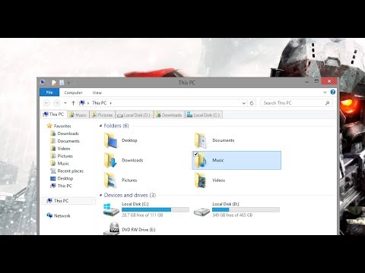Click the New folder quick access icon
The height and width of the screenshot is (273, 365).
[x=62, y=83]
